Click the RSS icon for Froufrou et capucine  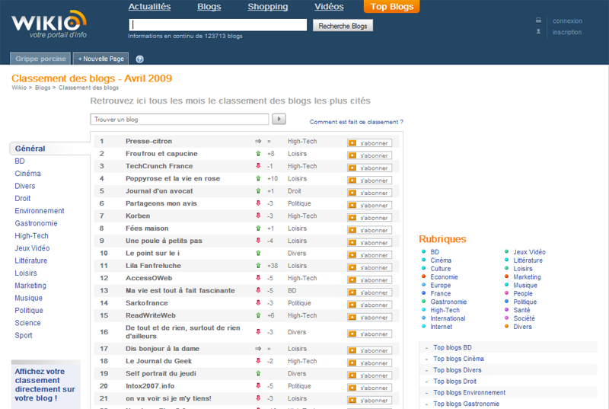[352, 155]
